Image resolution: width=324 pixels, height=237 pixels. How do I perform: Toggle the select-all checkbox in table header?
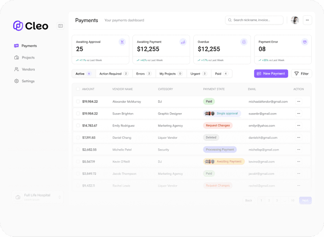pyautogui.click(x=78, y=89)
